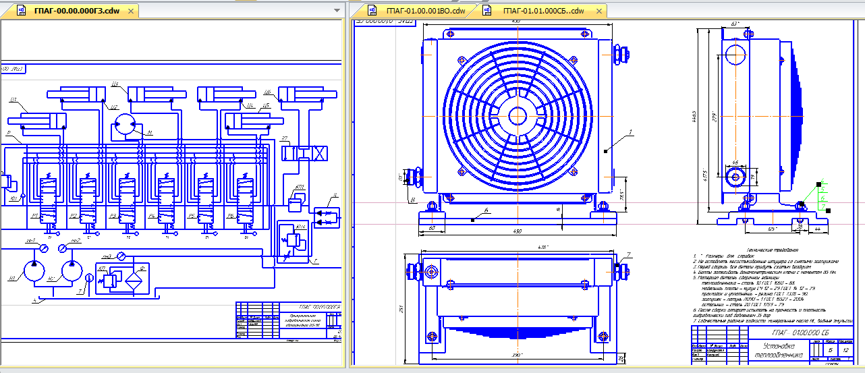The height and width of the screenshot is (373, 865).
Task: Open the left pane's document list dropdown
Action: [337, 11]
